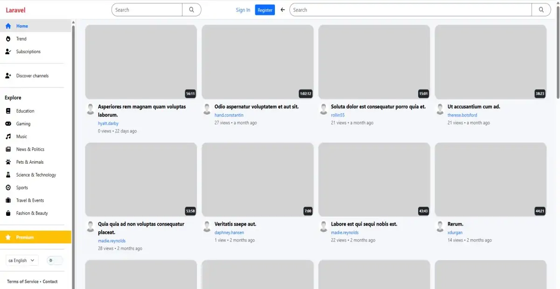Viewport: 560px width, 289px height.
Task: Click the sidebar's vertical scrollbar
Action: (x=73, y=156)
